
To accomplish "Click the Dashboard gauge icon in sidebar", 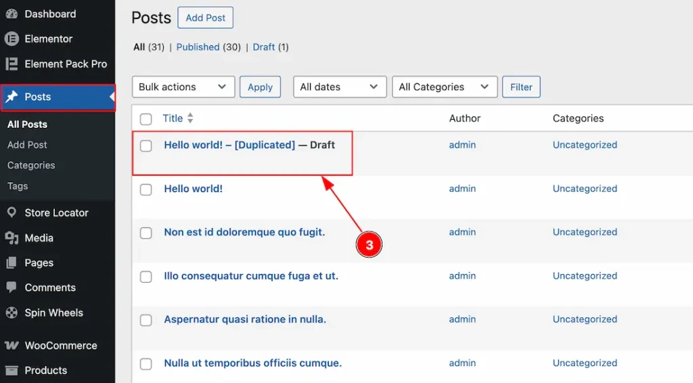I will (x=12, y=14).
